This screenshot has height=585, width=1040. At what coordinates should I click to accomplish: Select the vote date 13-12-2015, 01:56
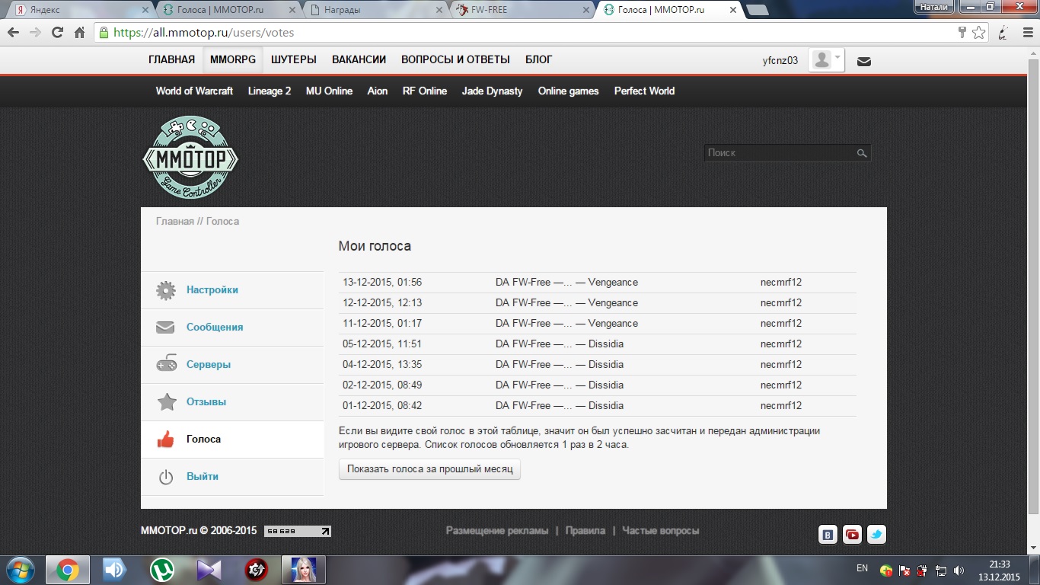382,283
